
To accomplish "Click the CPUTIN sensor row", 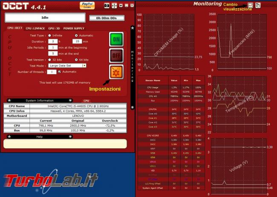I will click(171, 109).
